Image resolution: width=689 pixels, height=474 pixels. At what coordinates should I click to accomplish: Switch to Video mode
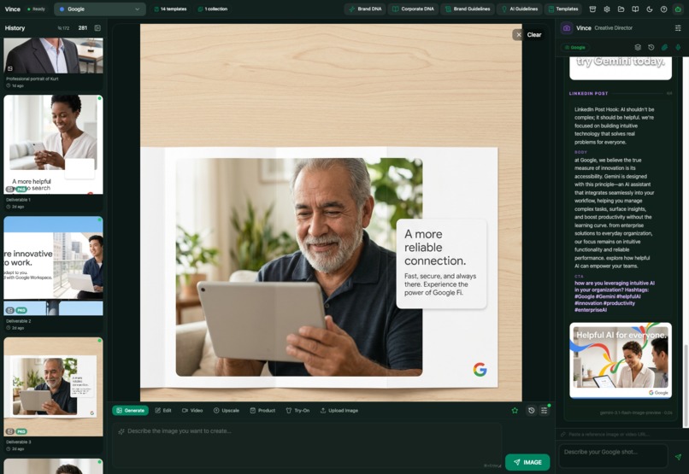tap(192, 410)
